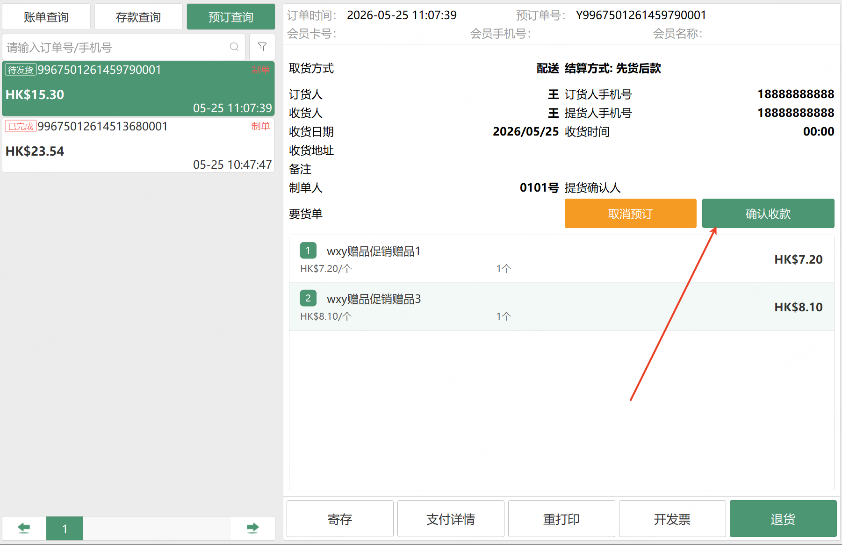Click the 退货 return button
This screenshot has width=842, height=545.
(x=783, y=519)
